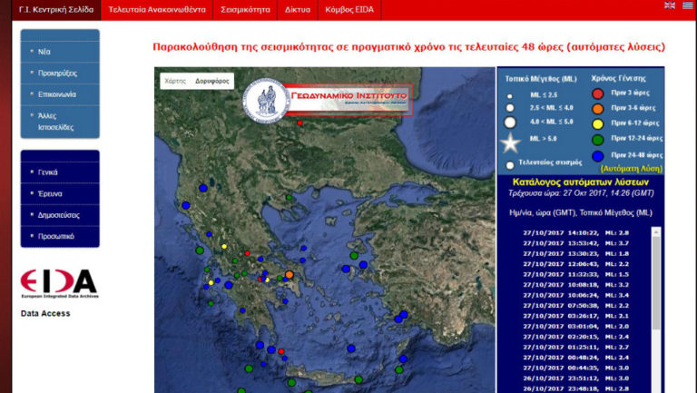
Task: Open the 'Σεισμικότητα' menu item
Action: point(245,10)
